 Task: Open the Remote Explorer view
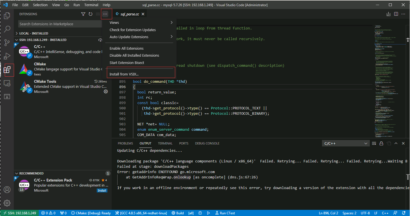tap(7, 83)
